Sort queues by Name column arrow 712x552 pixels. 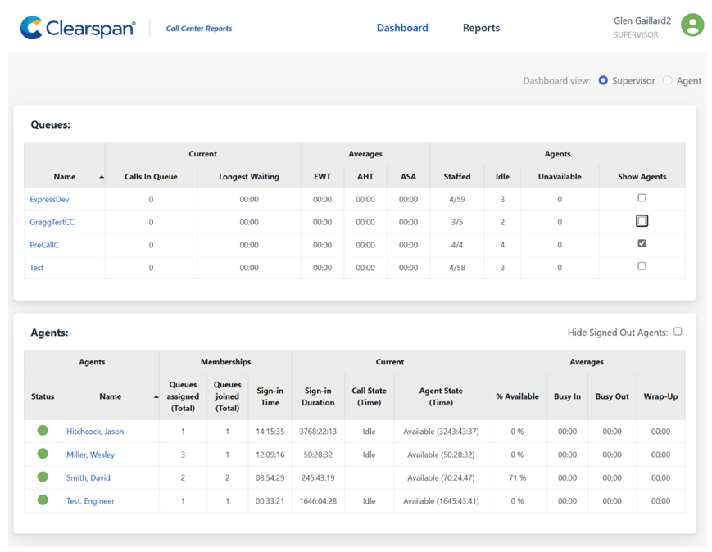(x=102, y=177)
